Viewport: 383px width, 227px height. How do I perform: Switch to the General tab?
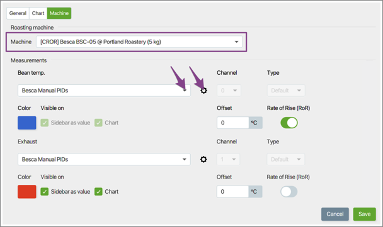tap(18, 13)
